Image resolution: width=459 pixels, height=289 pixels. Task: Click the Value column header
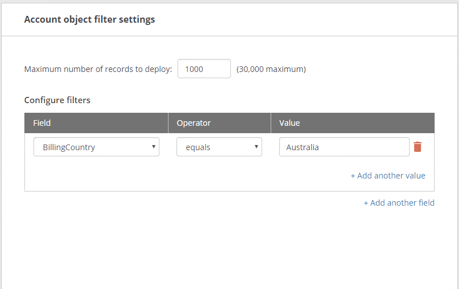coord(289,123)
